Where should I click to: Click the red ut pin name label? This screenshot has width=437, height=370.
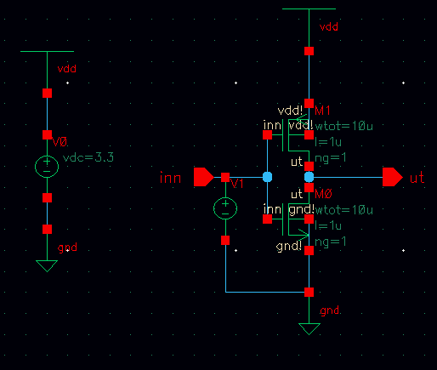click(417, 178)
